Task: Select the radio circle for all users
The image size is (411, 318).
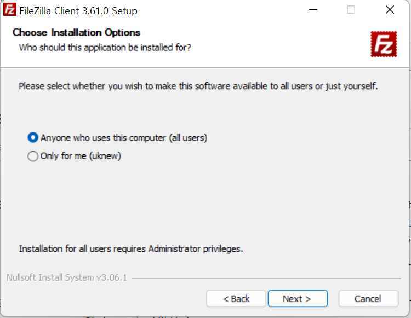Action: (33, 138)
